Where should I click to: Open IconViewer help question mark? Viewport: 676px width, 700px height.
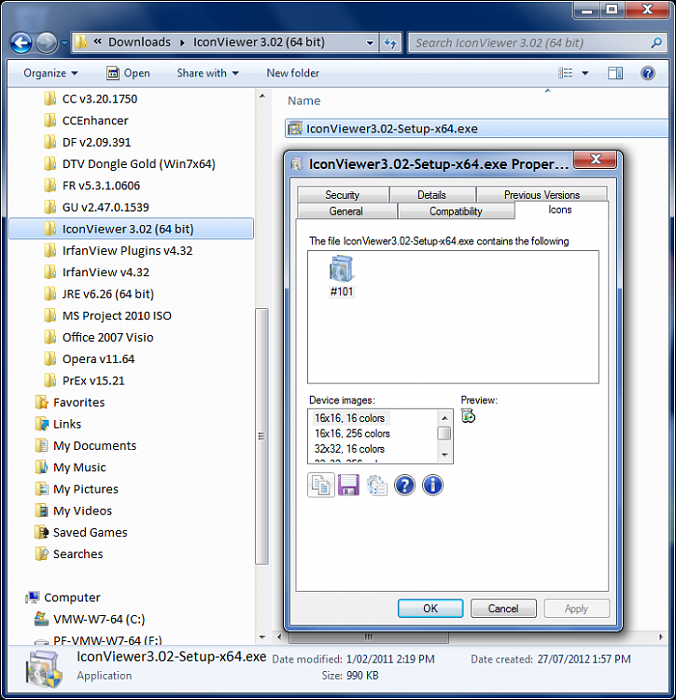click(x=404, y=484)
